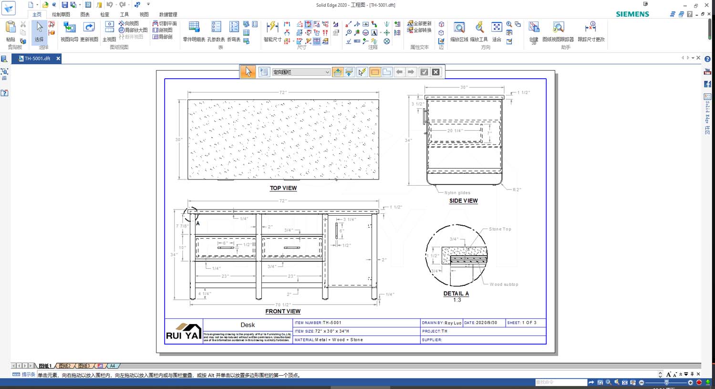Expand the document tab list dropdown arrow
The width and height of the screenshot is (715, 389).
coord(693,58)
